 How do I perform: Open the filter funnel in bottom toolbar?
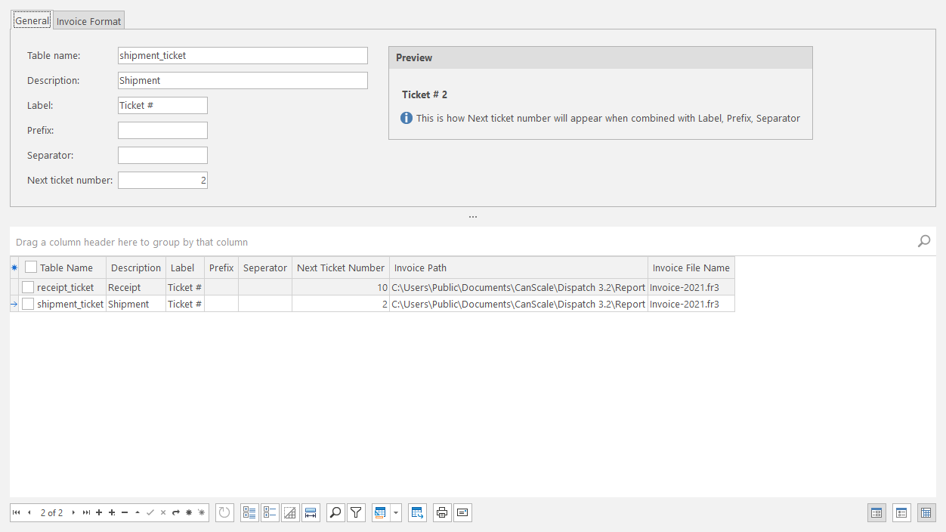357,513
